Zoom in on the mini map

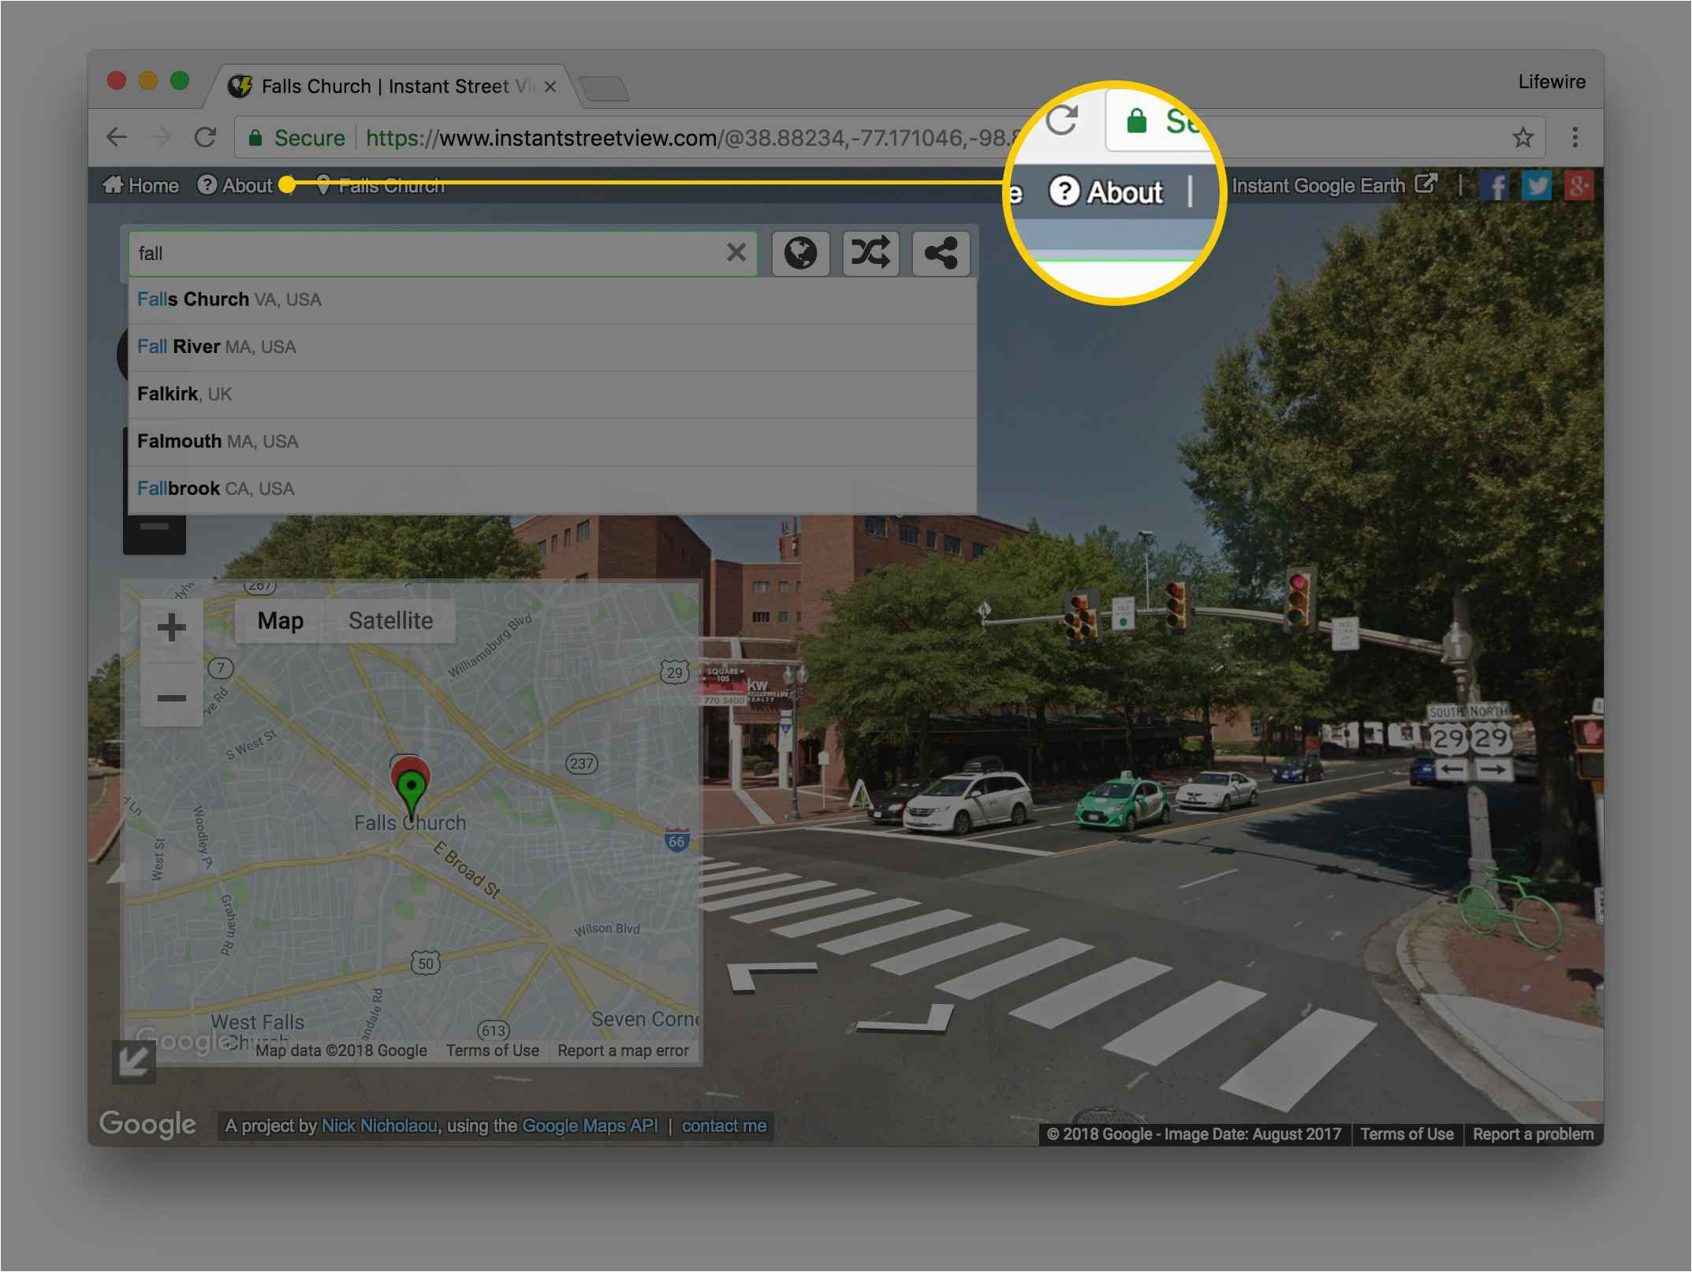click(171, 628)
